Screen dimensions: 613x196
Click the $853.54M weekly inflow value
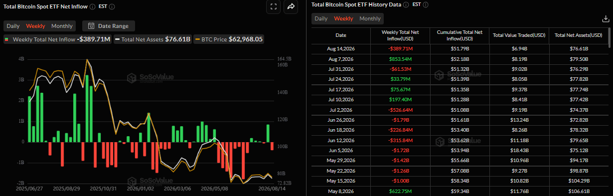400,59
